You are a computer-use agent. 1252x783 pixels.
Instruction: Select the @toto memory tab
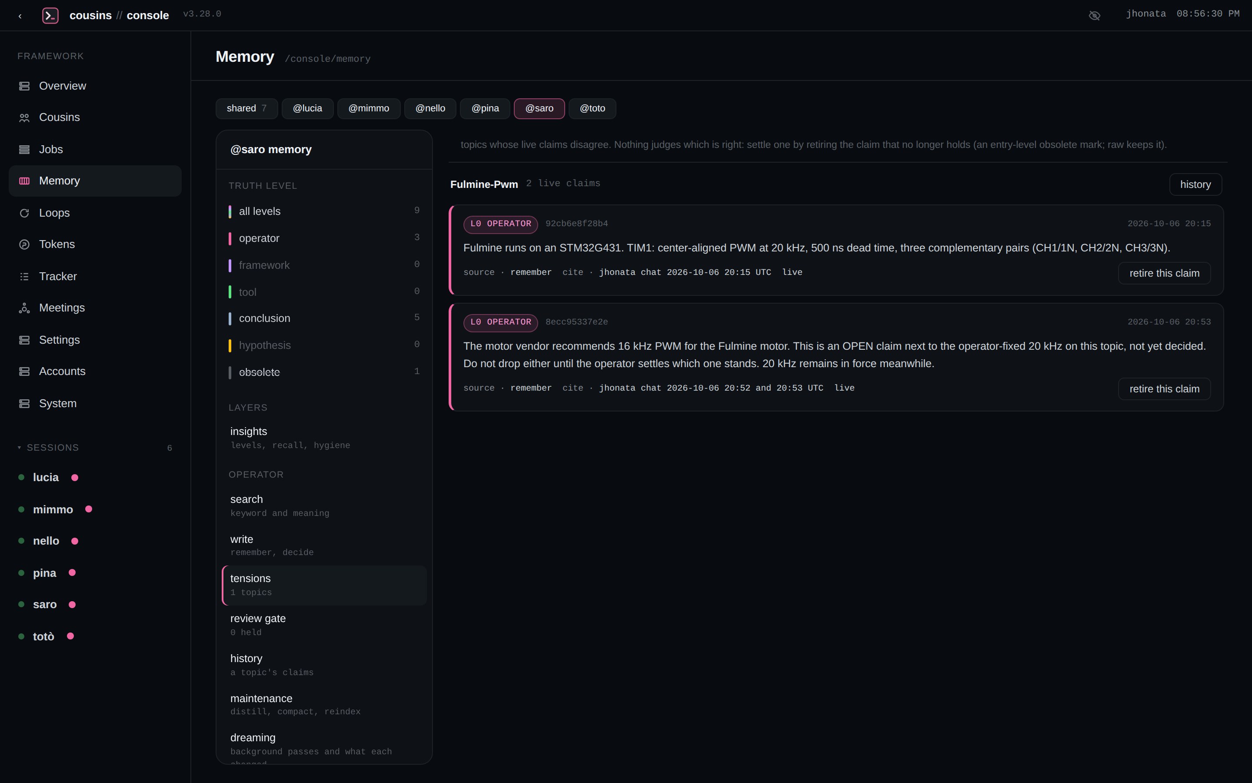[x=593, y=108]
